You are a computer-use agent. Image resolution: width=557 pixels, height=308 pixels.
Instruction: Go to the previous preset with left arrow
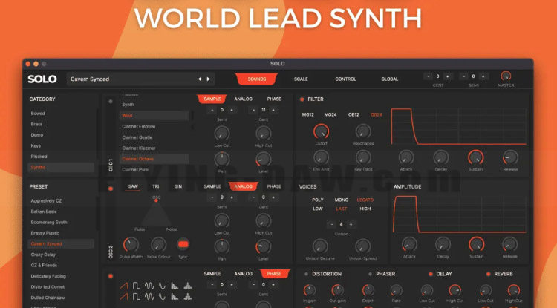[200, 79]
